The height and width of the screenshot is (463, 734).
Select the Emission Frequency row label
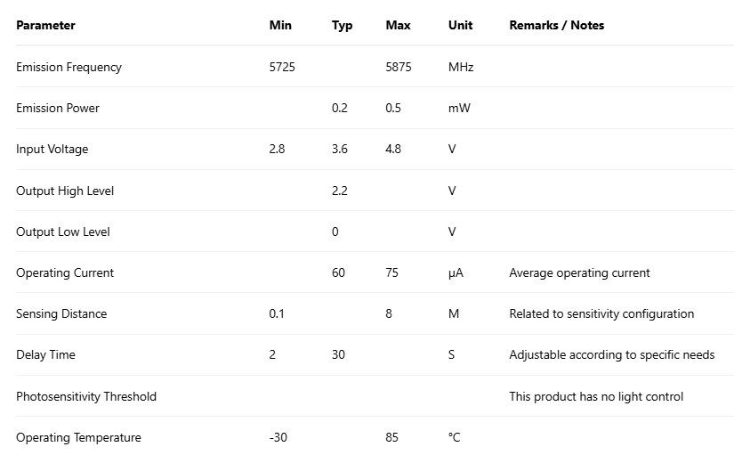pyautogui.click(x=69, y=67)
